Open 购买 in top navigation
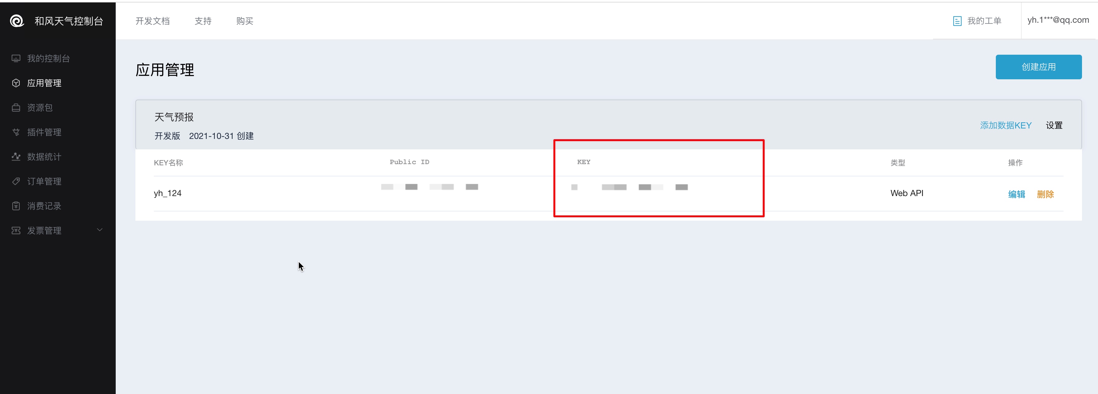Screen dimensions: 1098x394 tap(245, 21)
